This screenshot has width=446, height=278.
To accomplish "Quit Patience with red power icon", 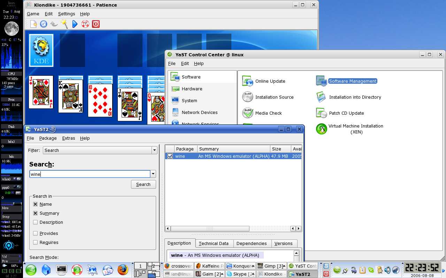I will point(96,24).
